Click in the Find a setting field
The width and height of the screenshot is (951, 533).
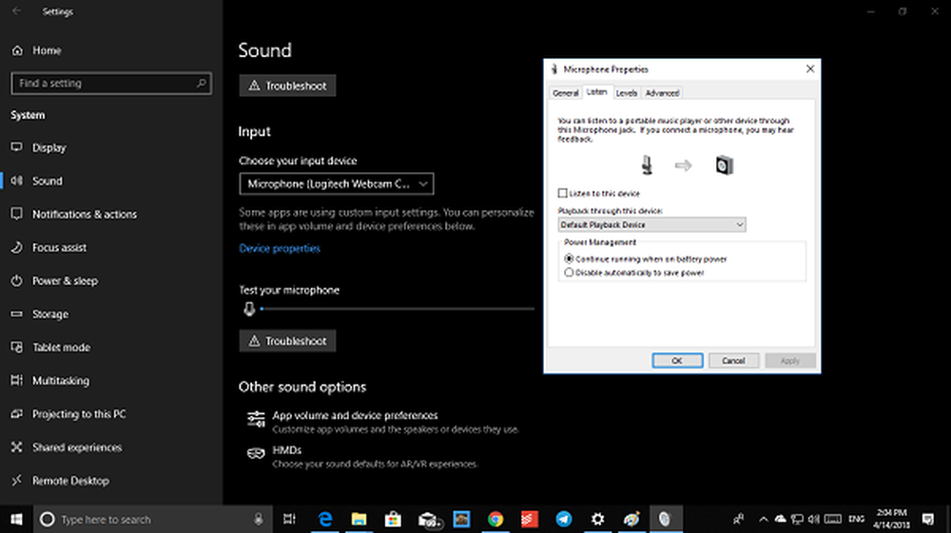111,83
